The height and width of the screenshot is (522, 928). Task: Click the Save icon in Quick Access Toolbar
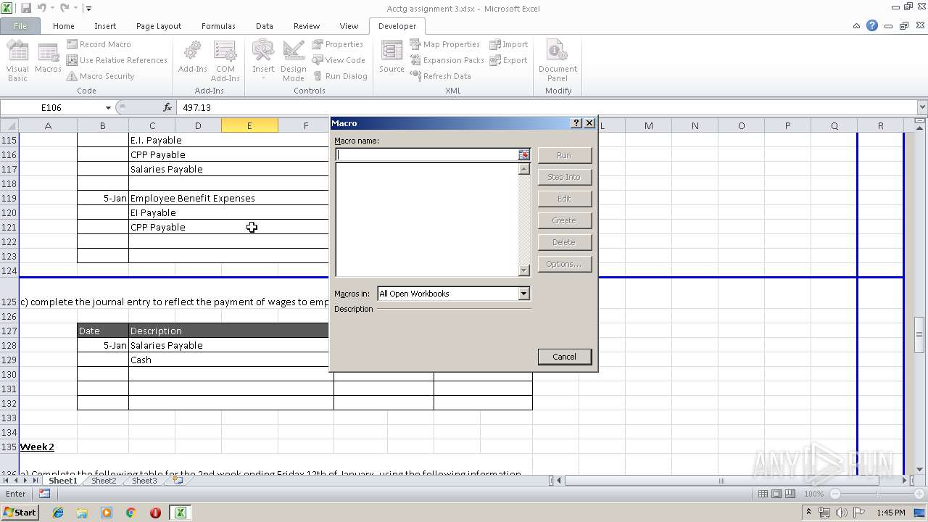click(x=26, y=8)
